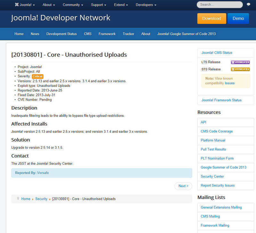256x233 pixels.
Task: Go to the Development Status nav item
Action: point(61,34)
